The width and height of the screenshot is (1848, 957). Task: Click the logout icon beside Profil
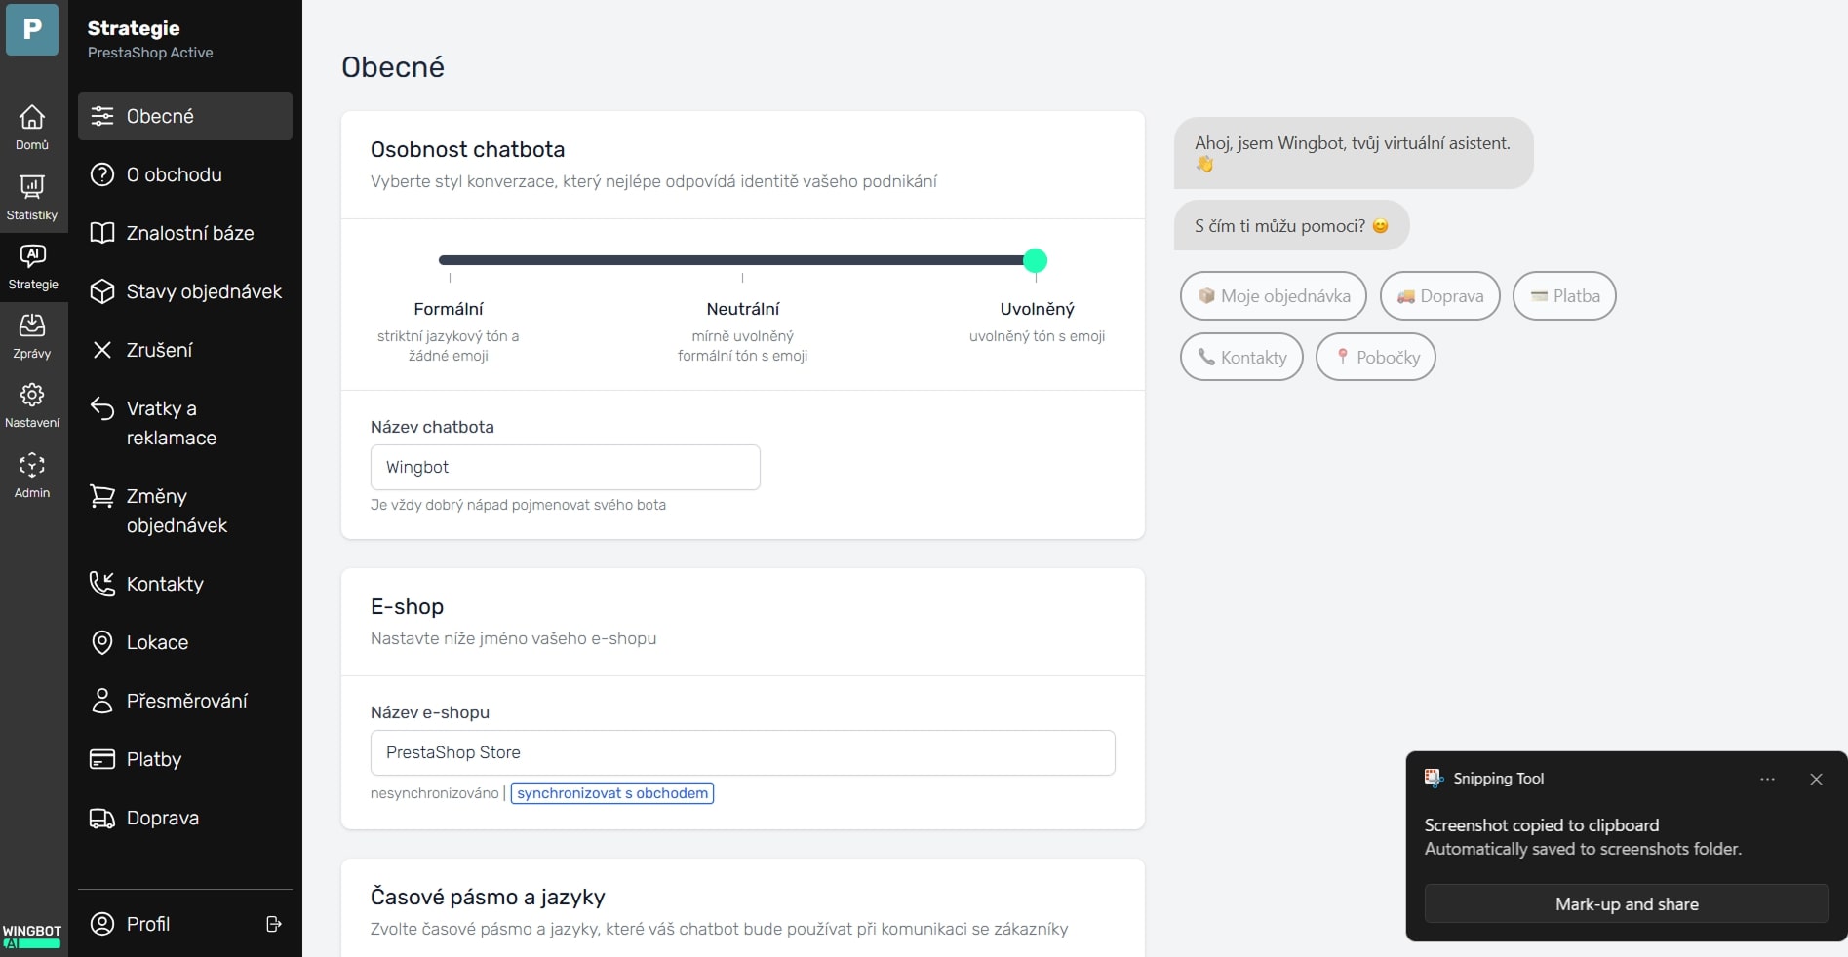(274, 924)
